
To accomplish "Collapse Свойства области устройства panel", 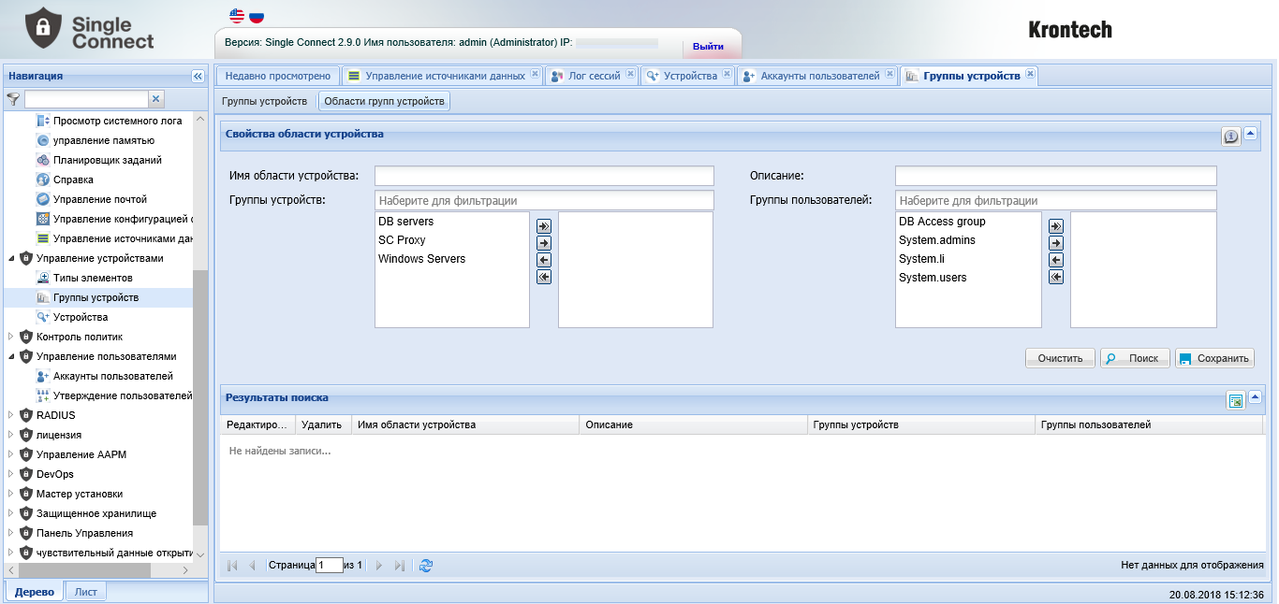I will [1251, 134].
